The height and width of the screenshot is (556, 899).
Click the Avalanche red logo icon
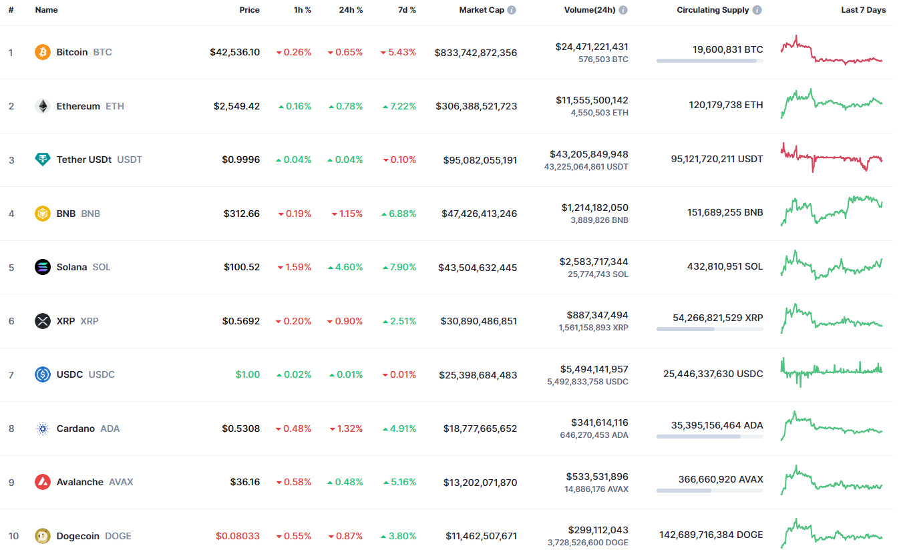click(x=43, y=482)
